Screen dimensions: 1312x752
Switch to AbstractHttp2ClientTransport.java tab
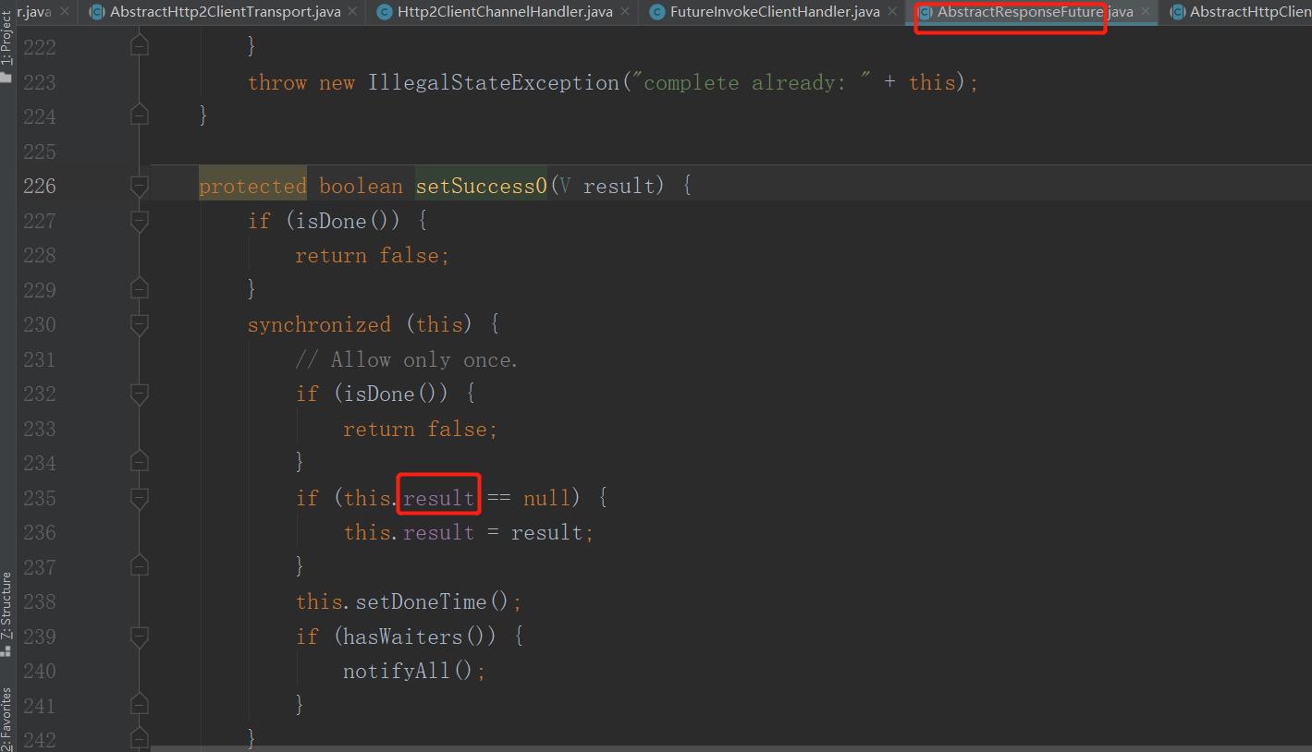pos(225,12)
